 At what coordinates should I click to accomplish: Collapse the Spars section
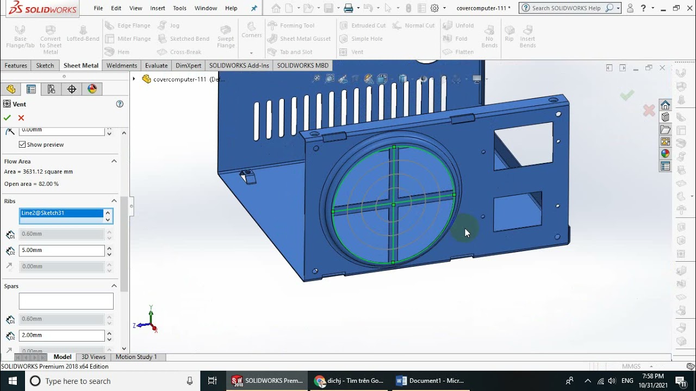point(114,286)
